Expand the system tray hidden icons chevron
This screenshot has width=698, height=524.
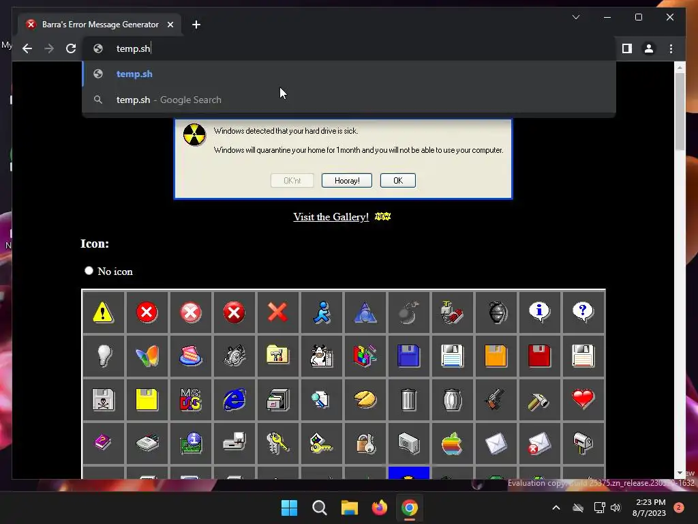pyautogui.click(x=556, y=507)
